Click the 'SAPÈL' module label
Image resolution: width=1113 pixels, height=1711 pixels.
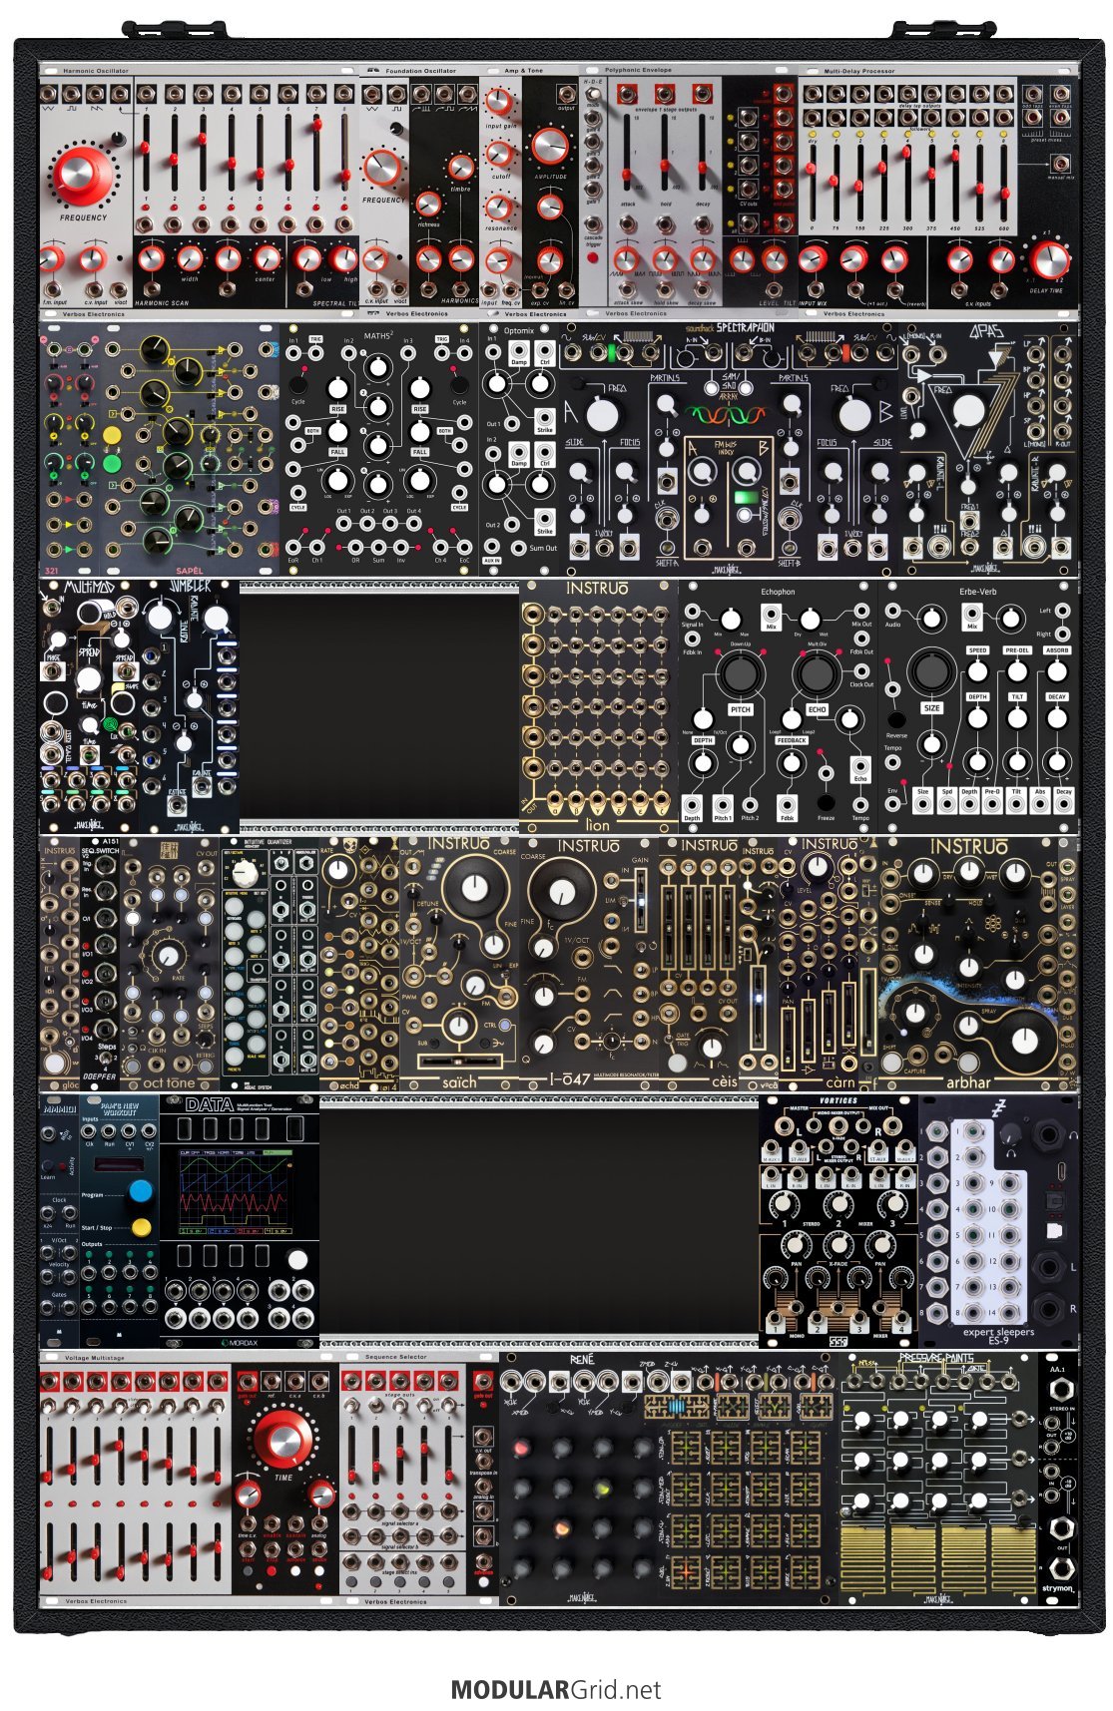coord(189,571)
